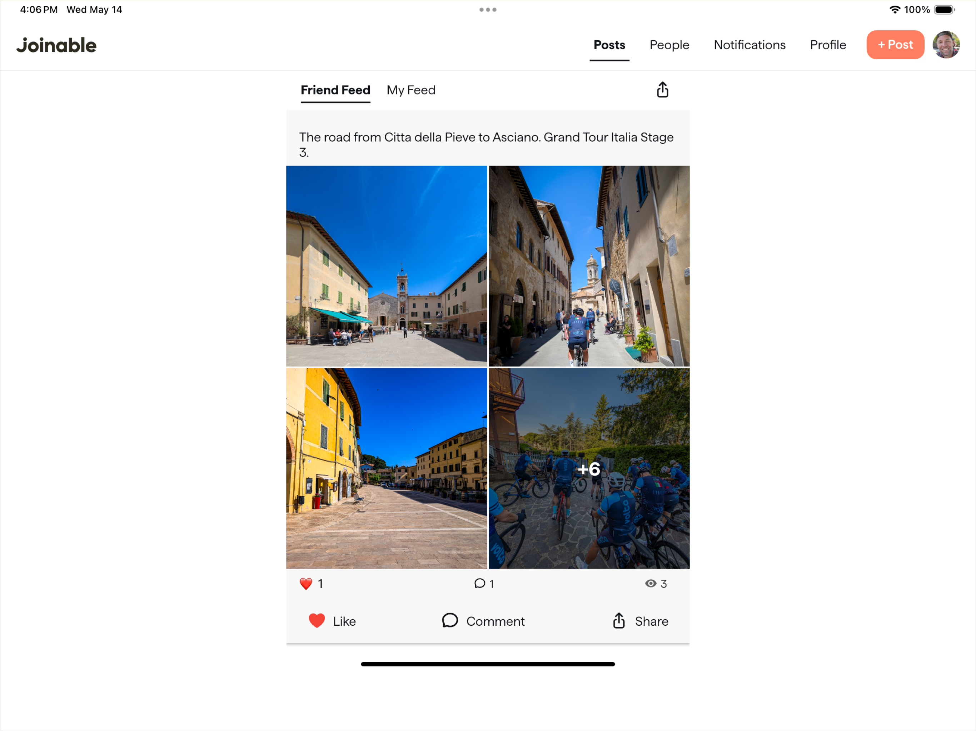The width and height of the screenshot is (976, 731).
Task: Tap the share icon beside feed tabs
Action: coord(662,90)
